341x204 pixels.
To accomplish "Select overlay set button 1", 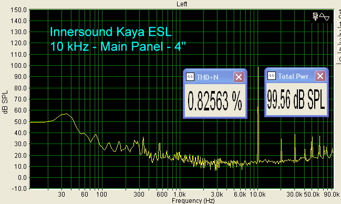I will click(x=339, y=24).
